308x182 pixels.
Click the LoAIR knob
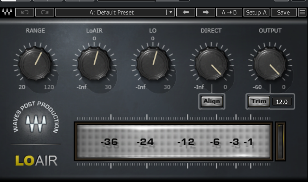tap(94, 64)
